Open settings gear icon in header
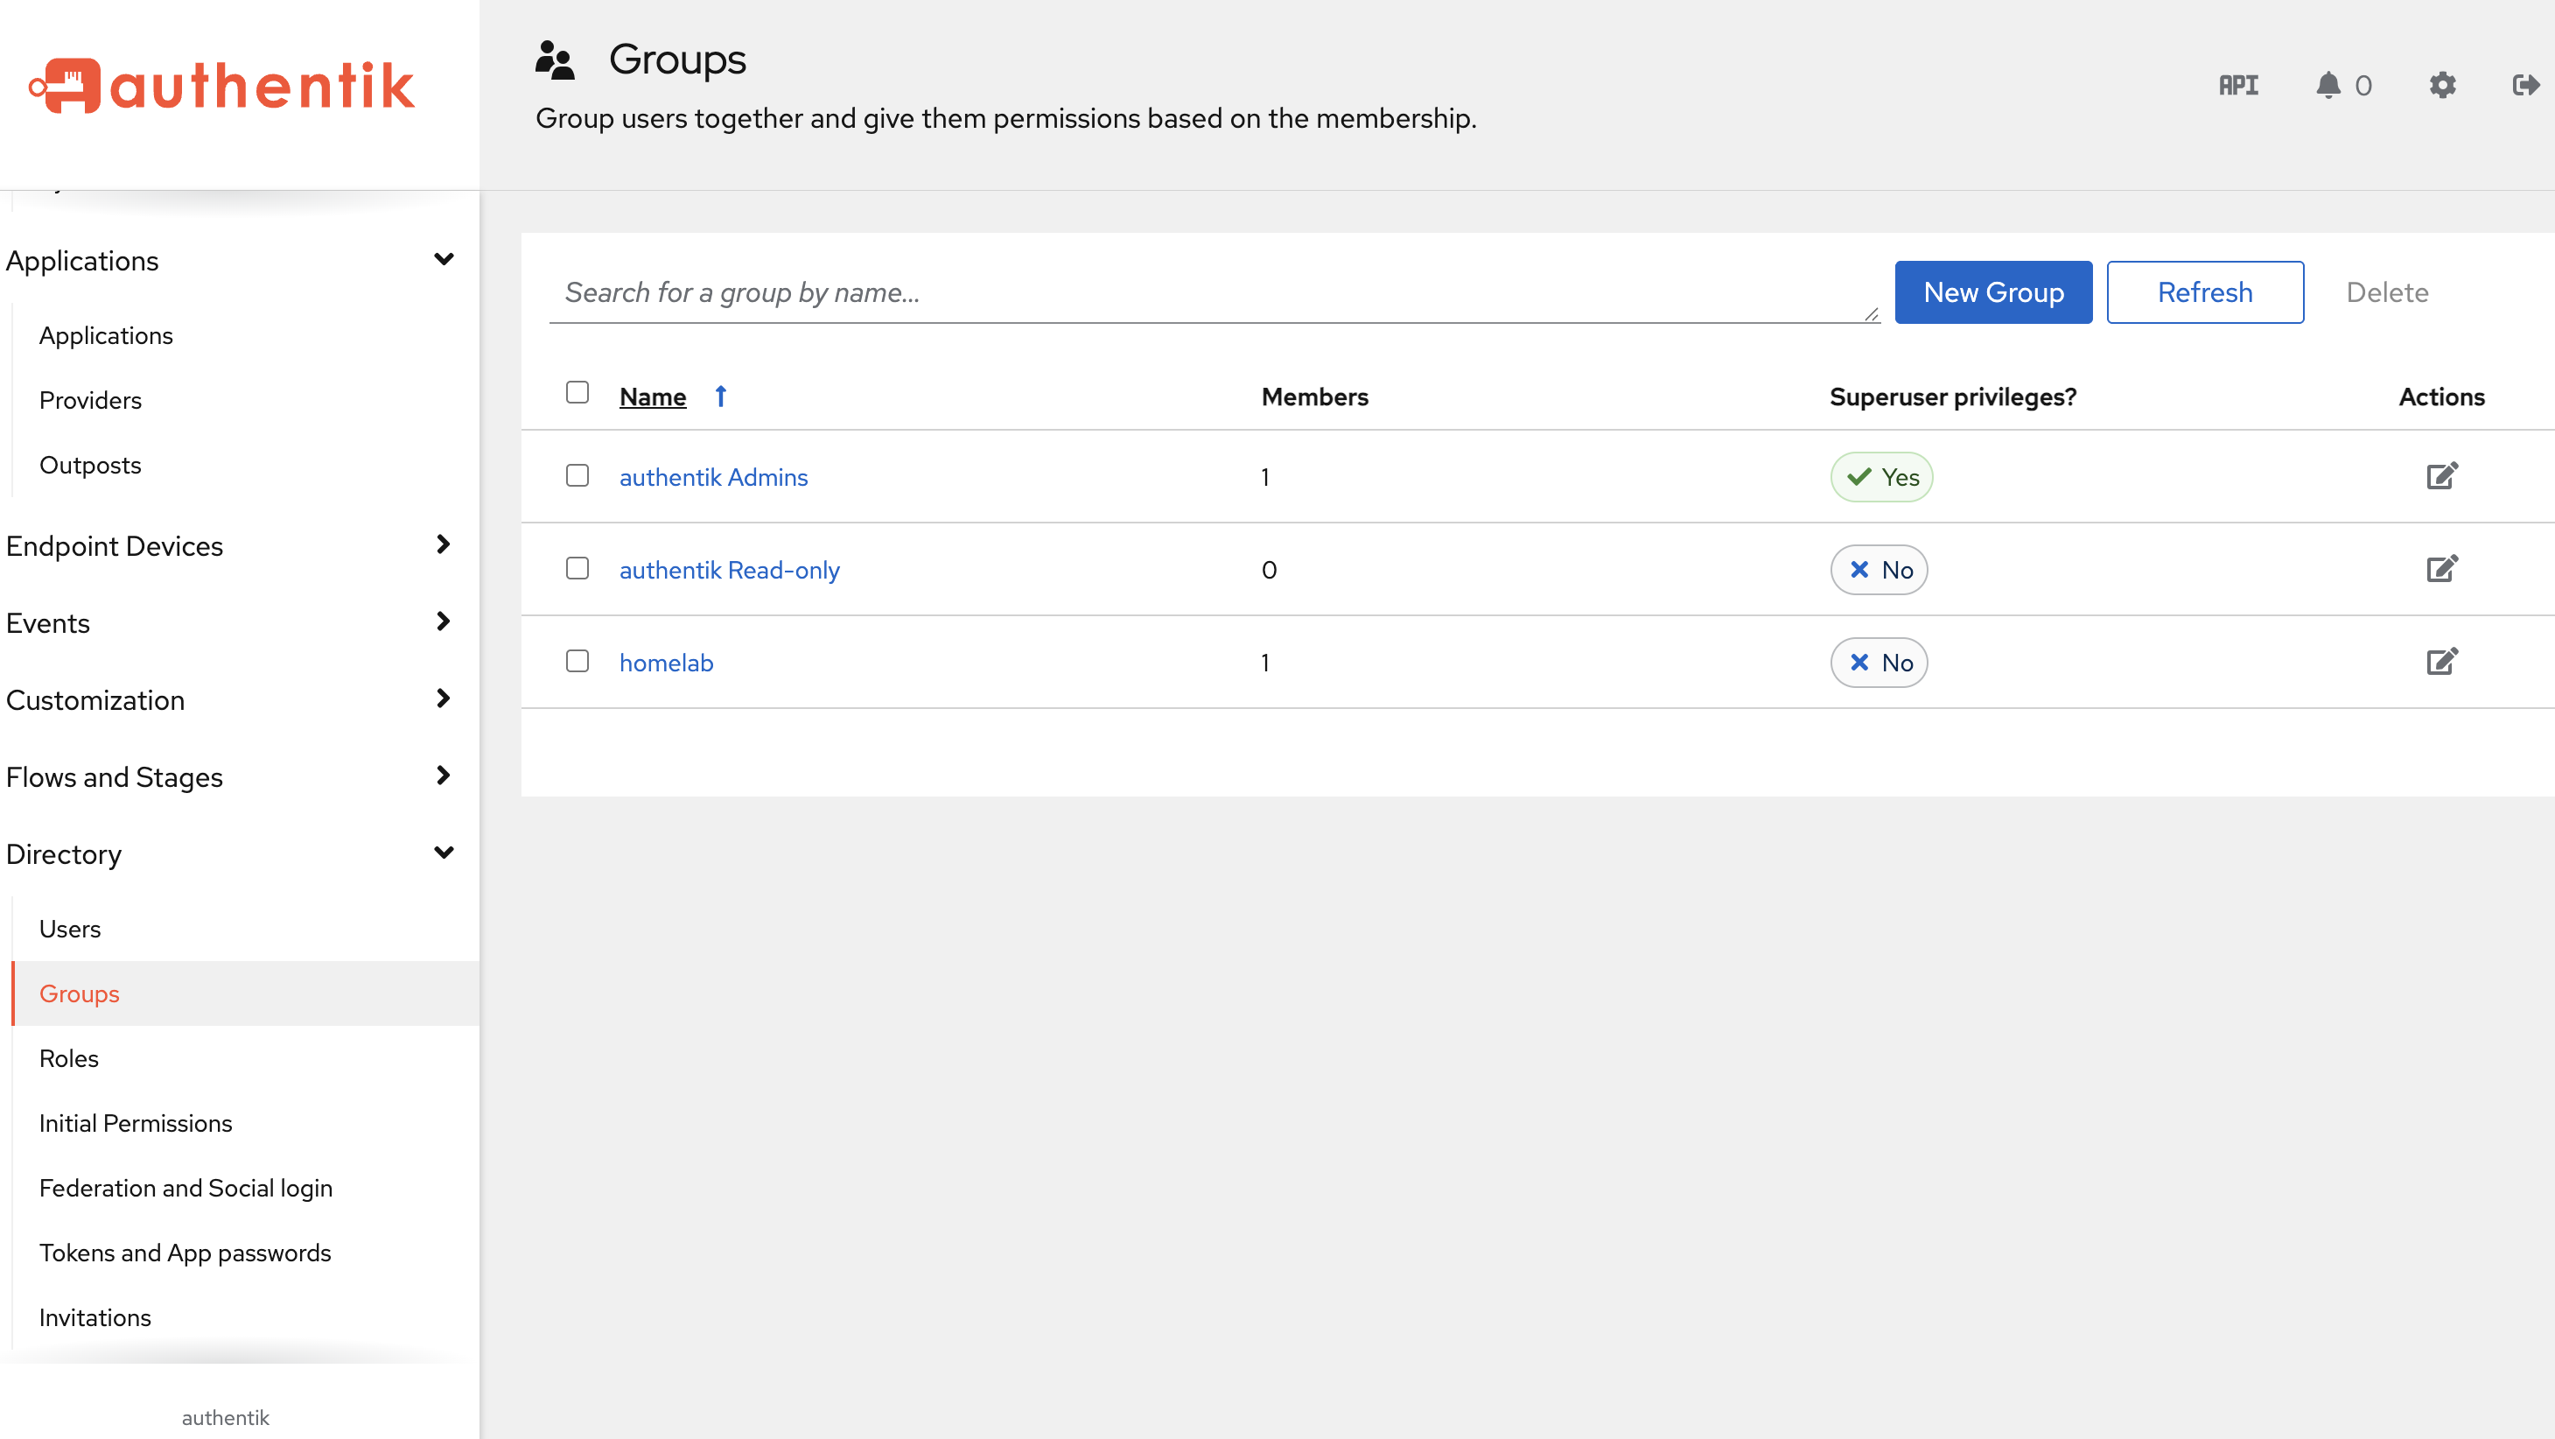 pos(2442,86)
